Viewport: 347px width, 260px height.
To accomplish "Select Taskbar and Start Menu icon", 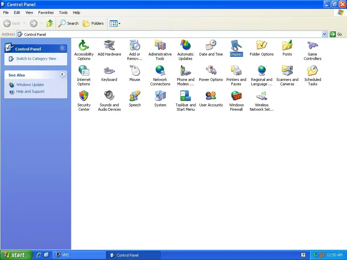I will tap(185, 101).
